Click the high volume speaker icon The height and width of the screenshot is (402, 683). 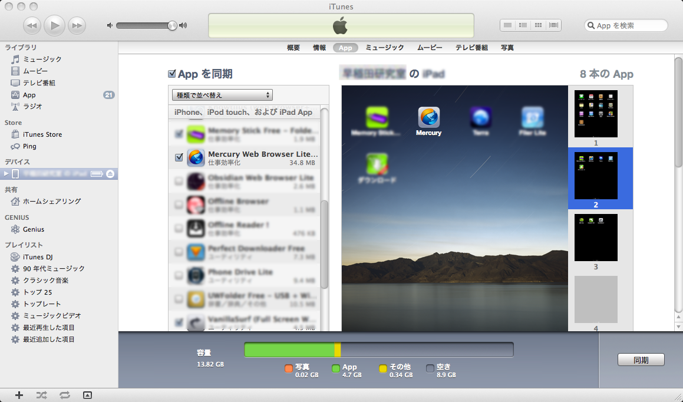pos(183,26)
